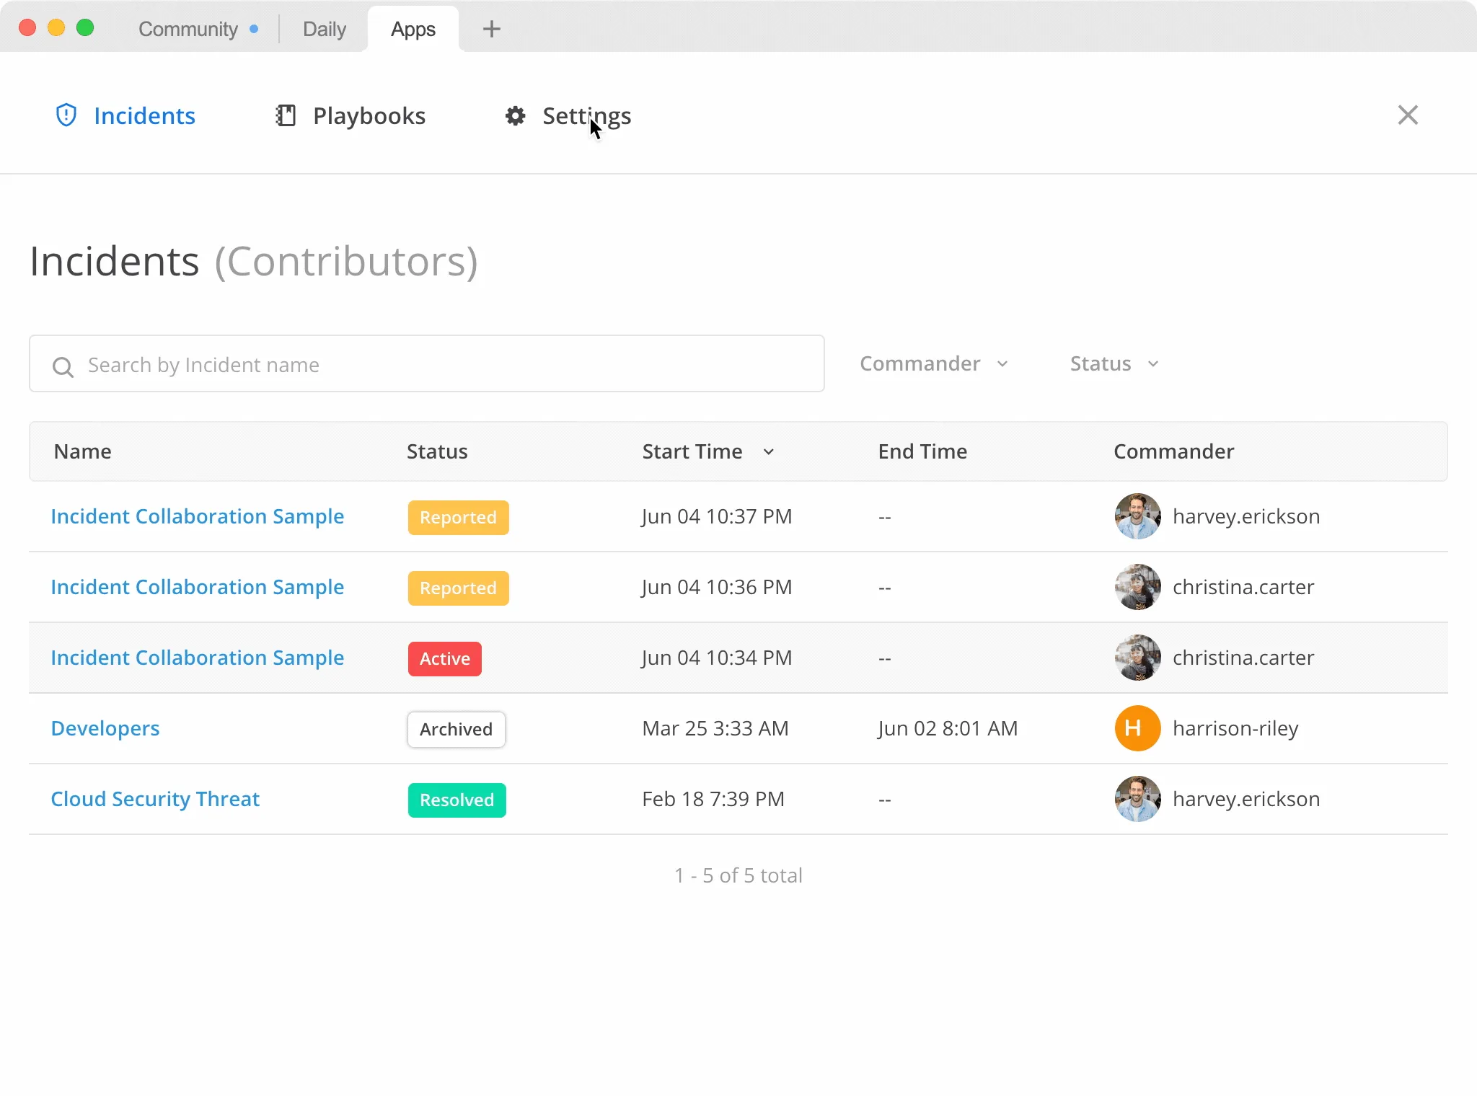Open the Cloud Security Threat incident
1477x1096 pixels.
(x=155, y=799)
